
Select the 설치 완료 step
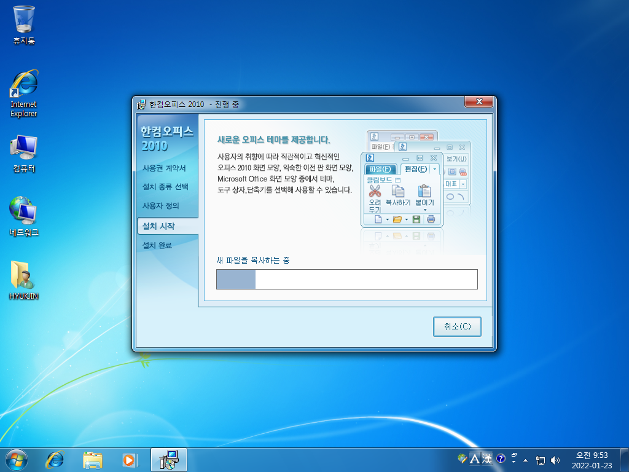coord(157,245)
